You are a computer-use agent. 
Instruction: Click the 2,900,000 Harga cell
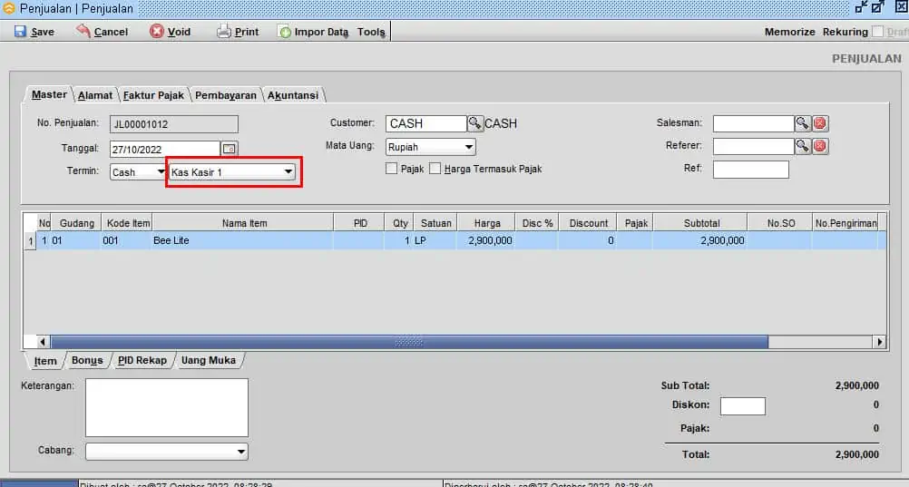486,240
